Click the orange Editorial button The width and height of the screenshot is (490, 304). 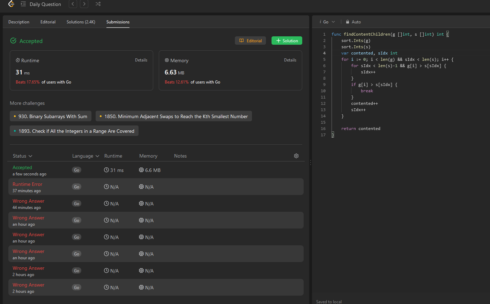(251, 41)
